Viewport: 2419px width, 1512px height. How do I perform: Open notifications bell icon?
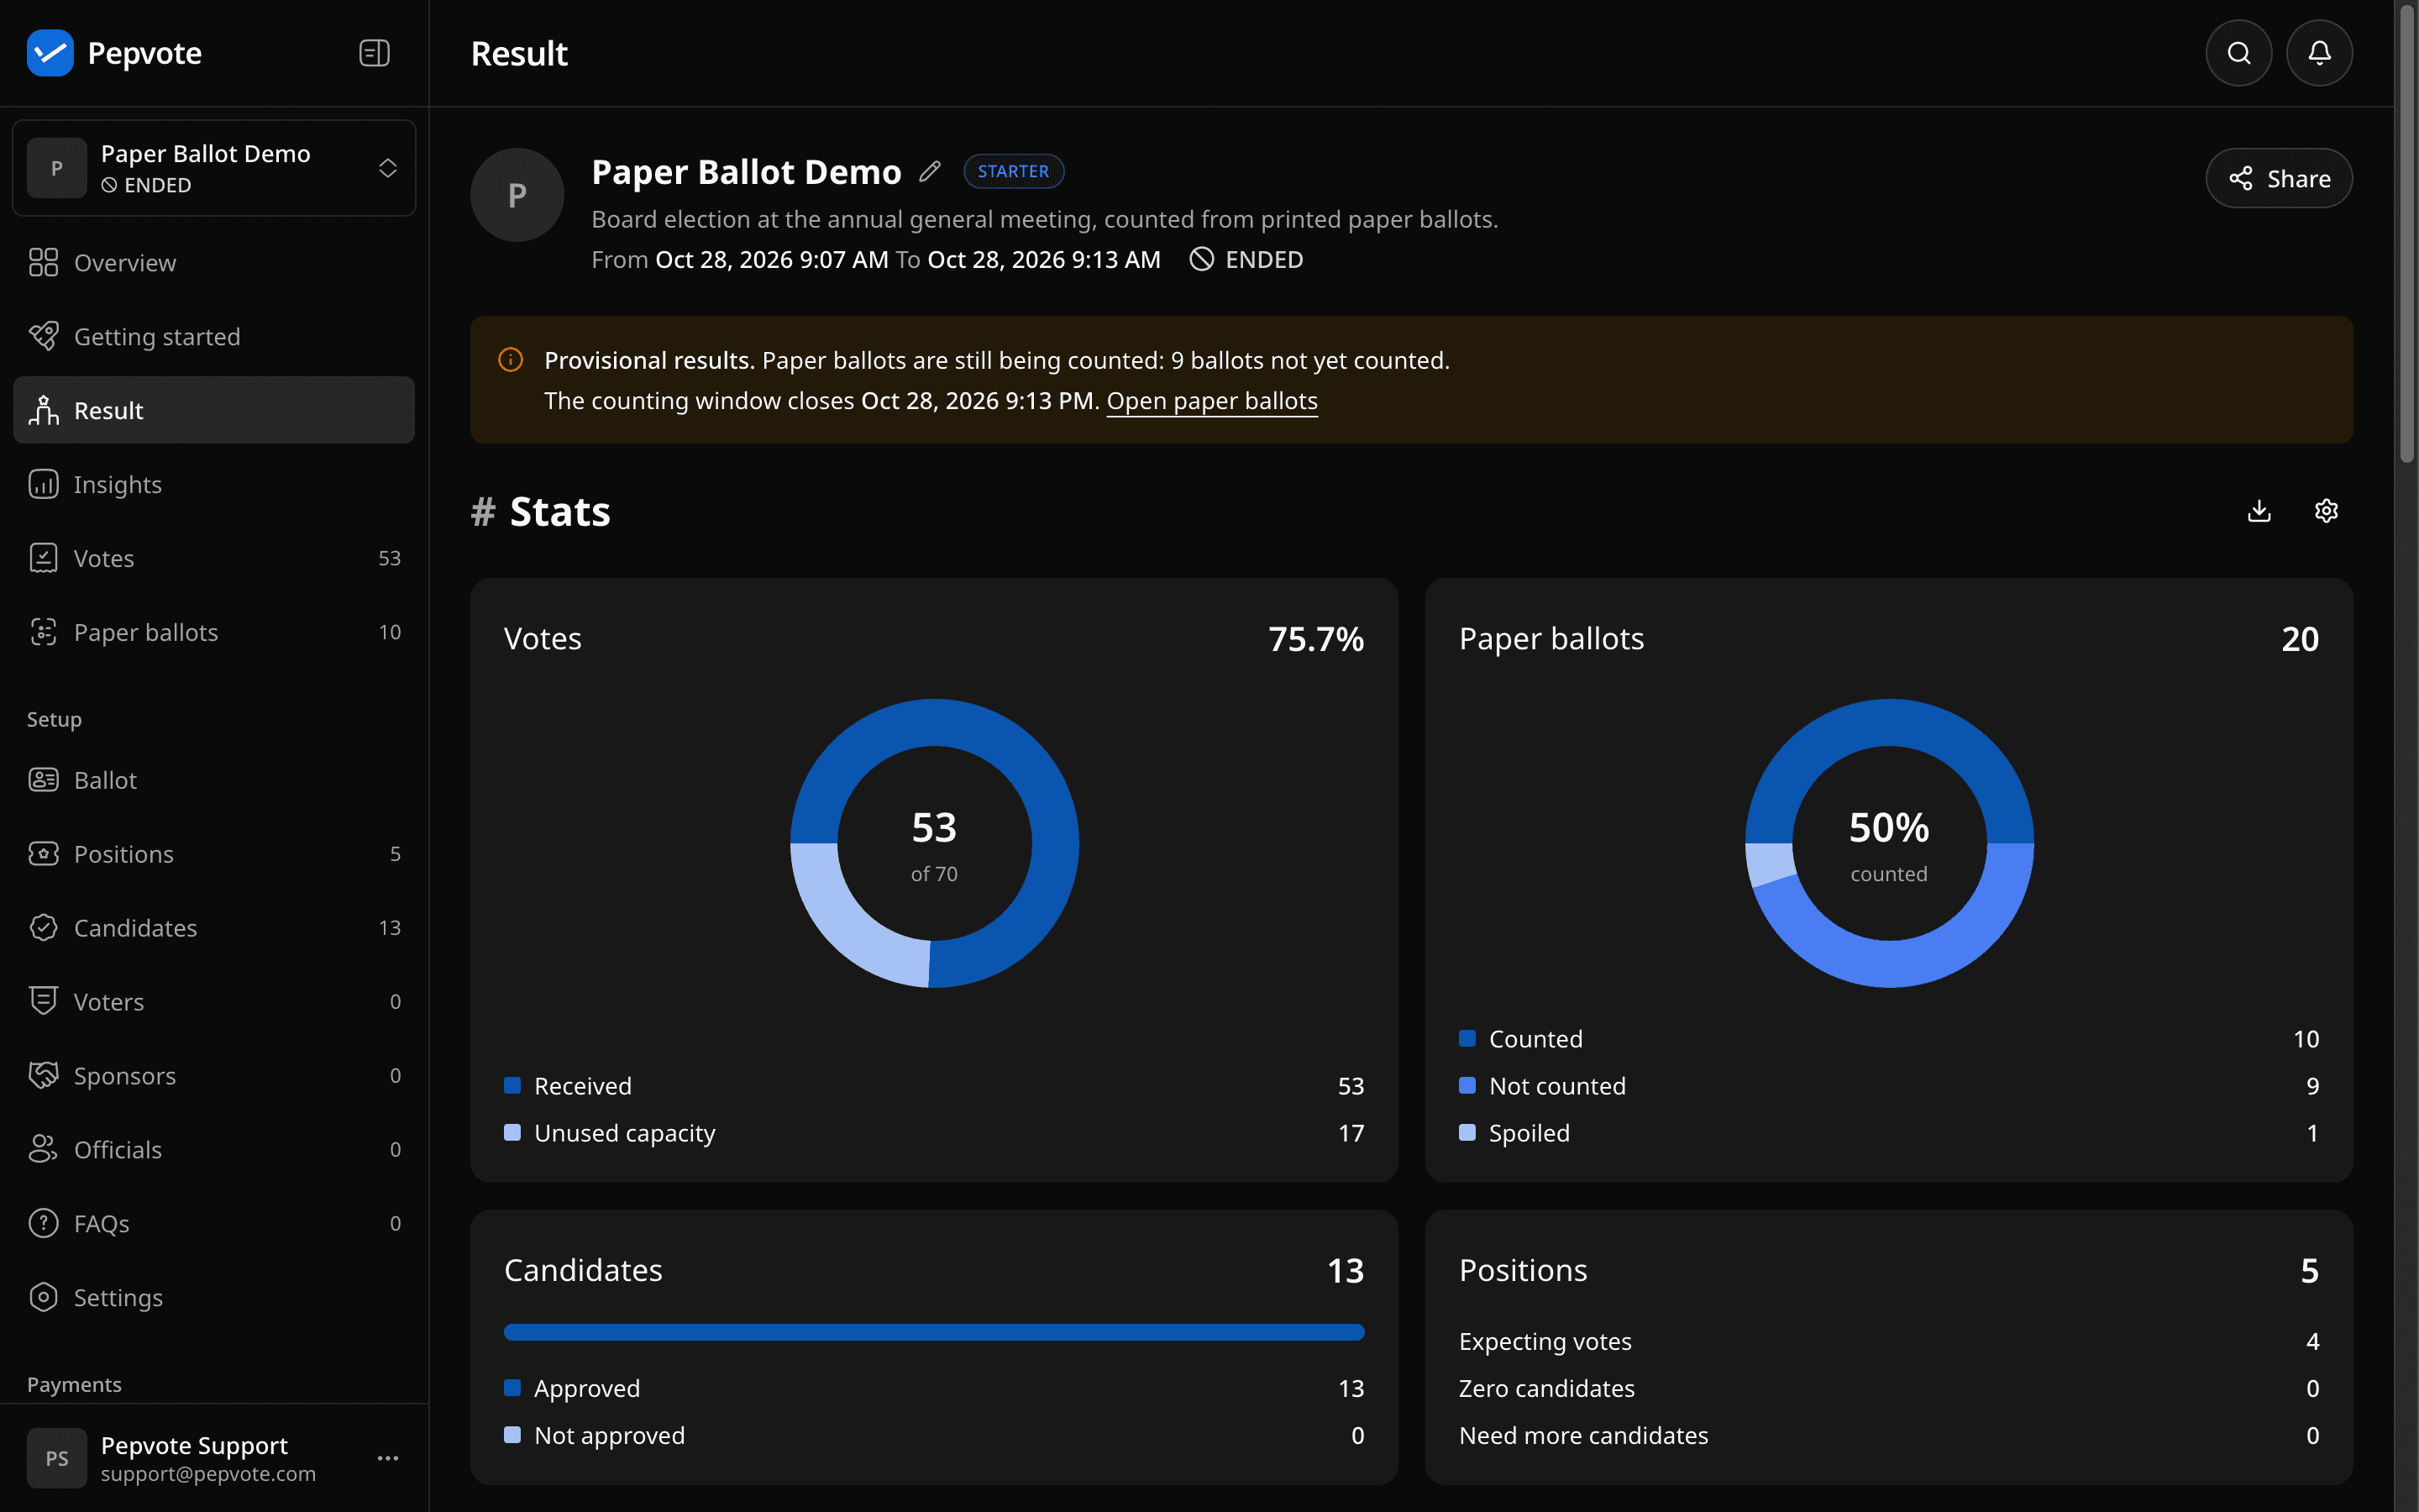pyautogui.click(x=2319, y=53)
